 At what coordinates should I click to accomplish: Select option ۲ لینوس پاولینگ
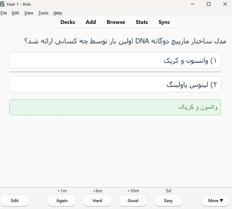[x=115, y=84]
